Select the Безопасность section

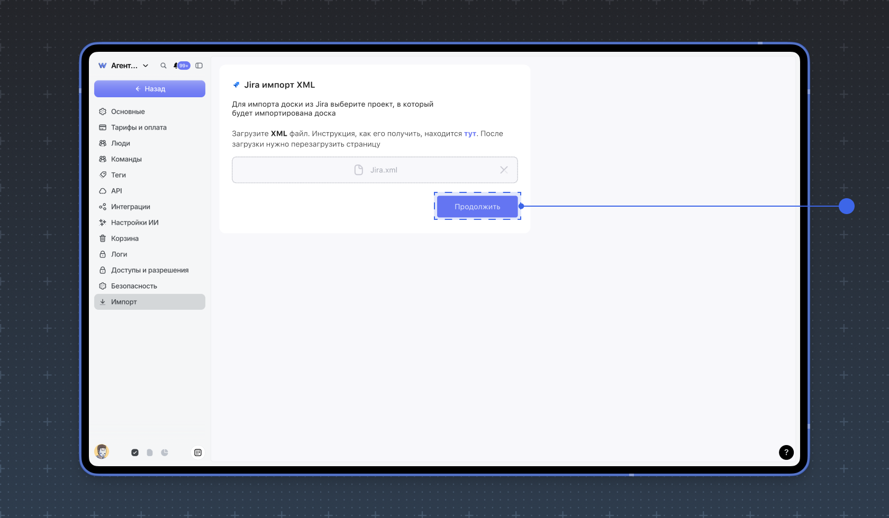[x=150, y=286]
